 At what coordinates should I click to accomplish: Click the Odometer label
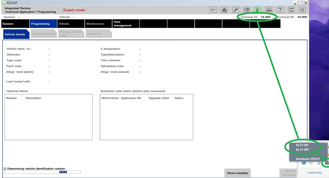point(14,55)
